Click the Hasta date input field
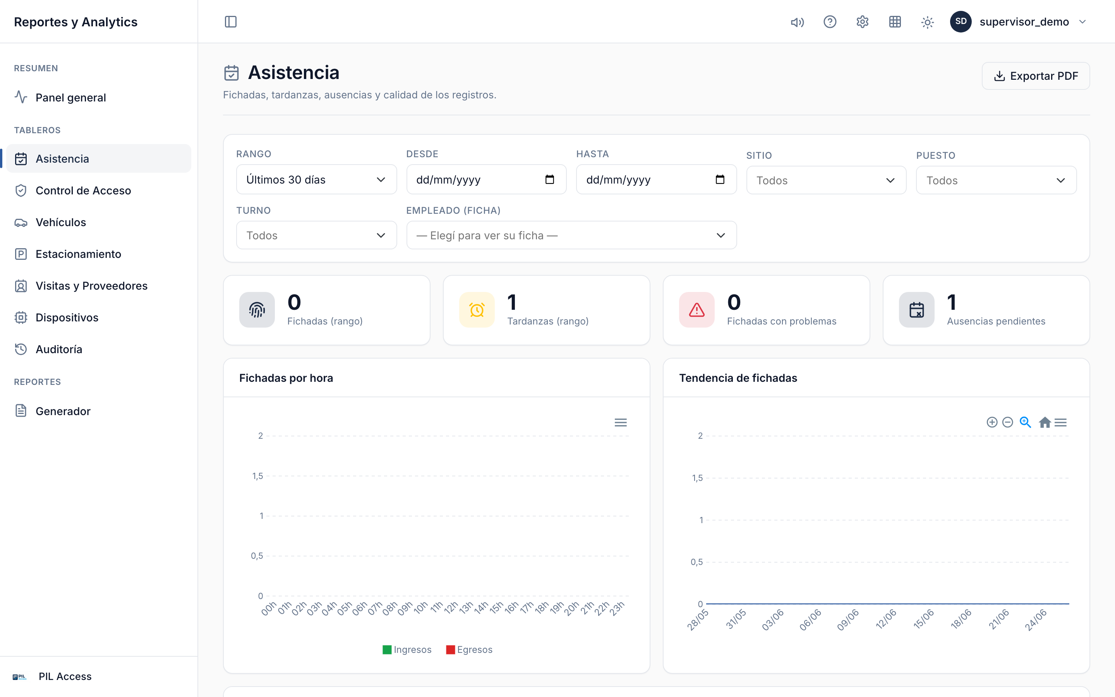 pos(656,180)
